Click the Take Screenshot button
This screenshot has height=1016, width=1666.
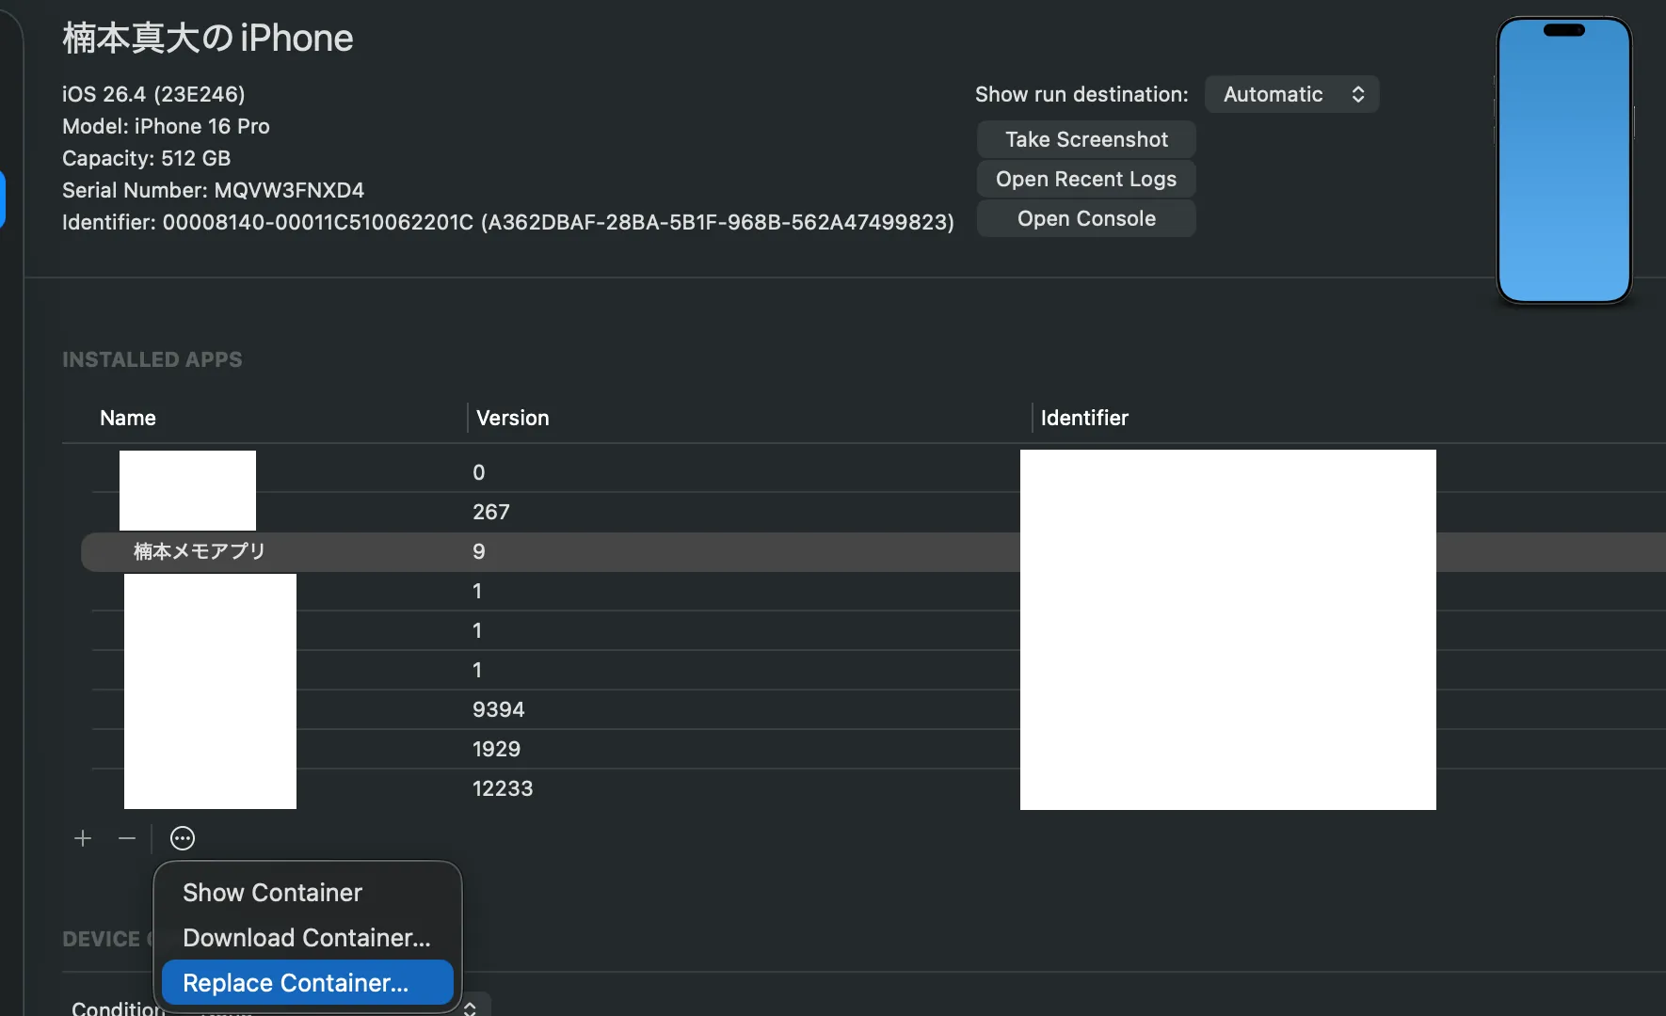pos(1086,139)
